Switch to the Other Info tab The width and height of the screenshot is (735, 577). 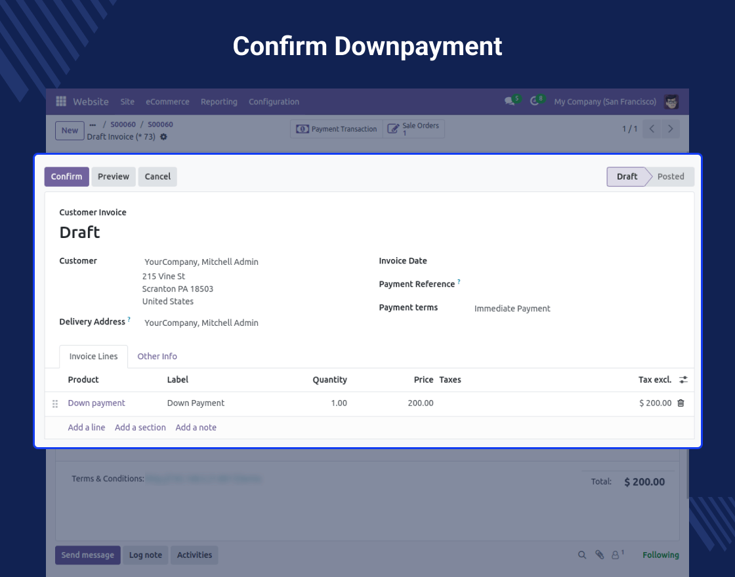(x=157, y=357)
